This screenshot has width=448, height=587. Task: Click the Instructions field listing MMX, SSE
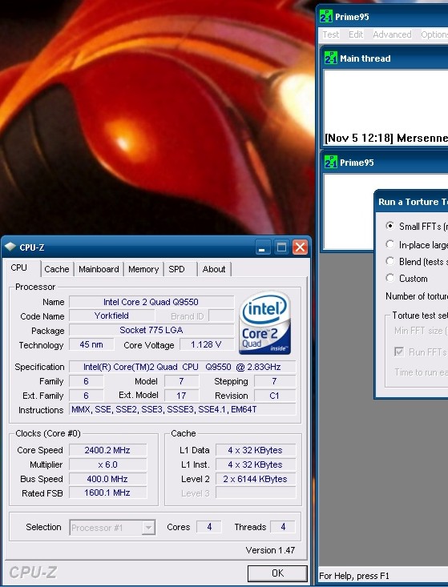coord(183,409)
